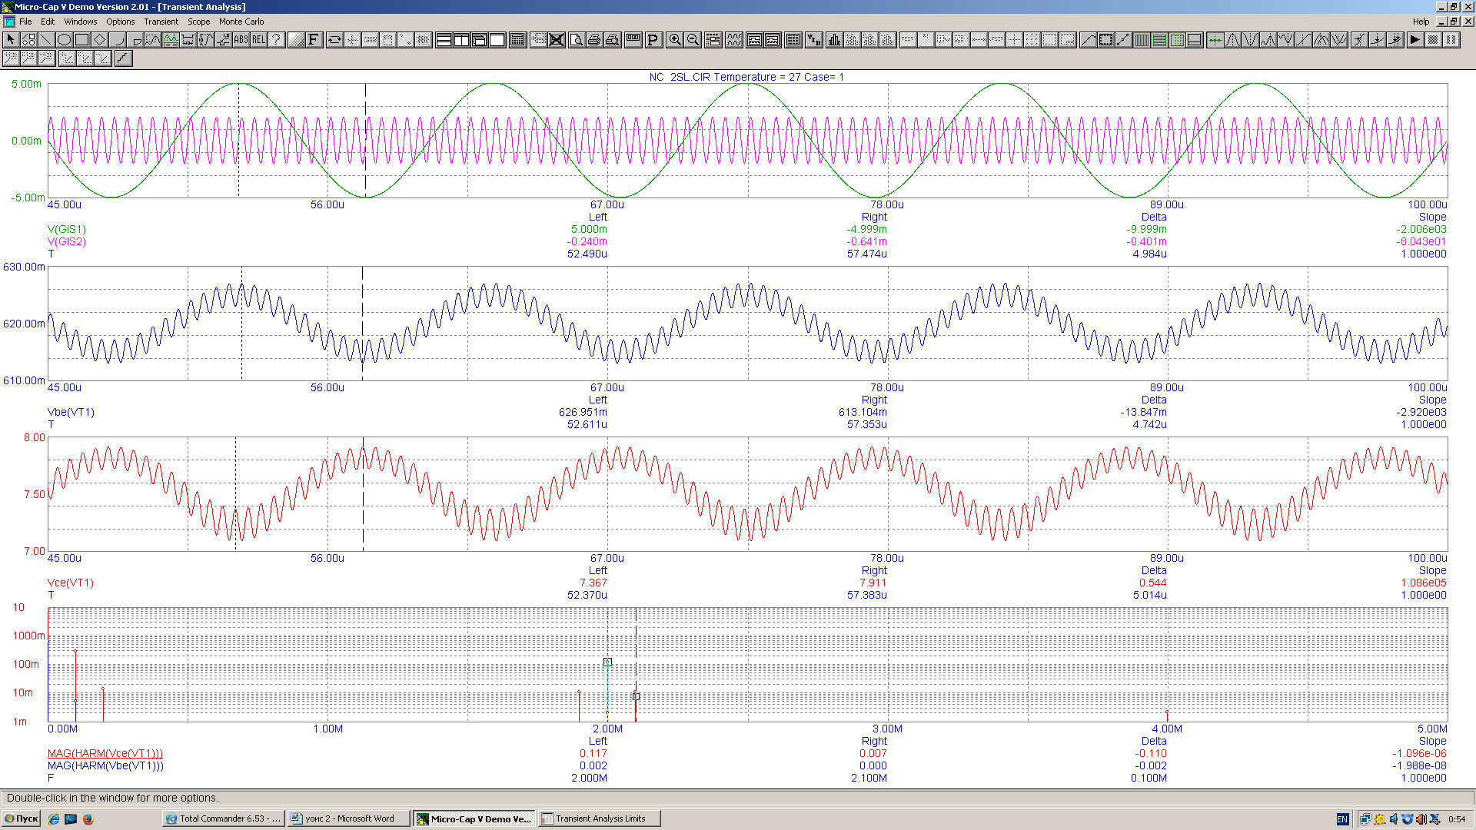Toggle green horizontal grid lines button
The width and height of the screenshot is (1476, 830).
1159,40
